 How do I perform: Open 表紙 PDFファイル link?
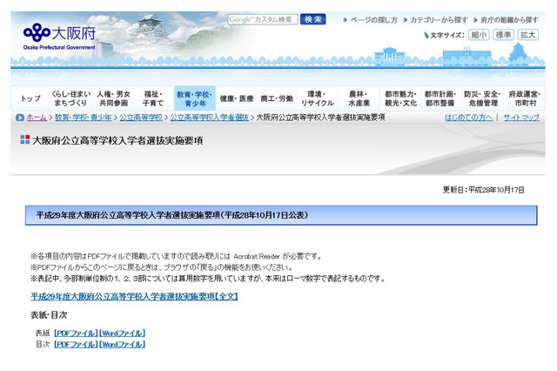76,334
